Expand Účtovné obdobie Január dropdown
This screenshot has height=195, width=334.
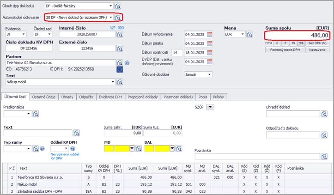click(209, 74)
